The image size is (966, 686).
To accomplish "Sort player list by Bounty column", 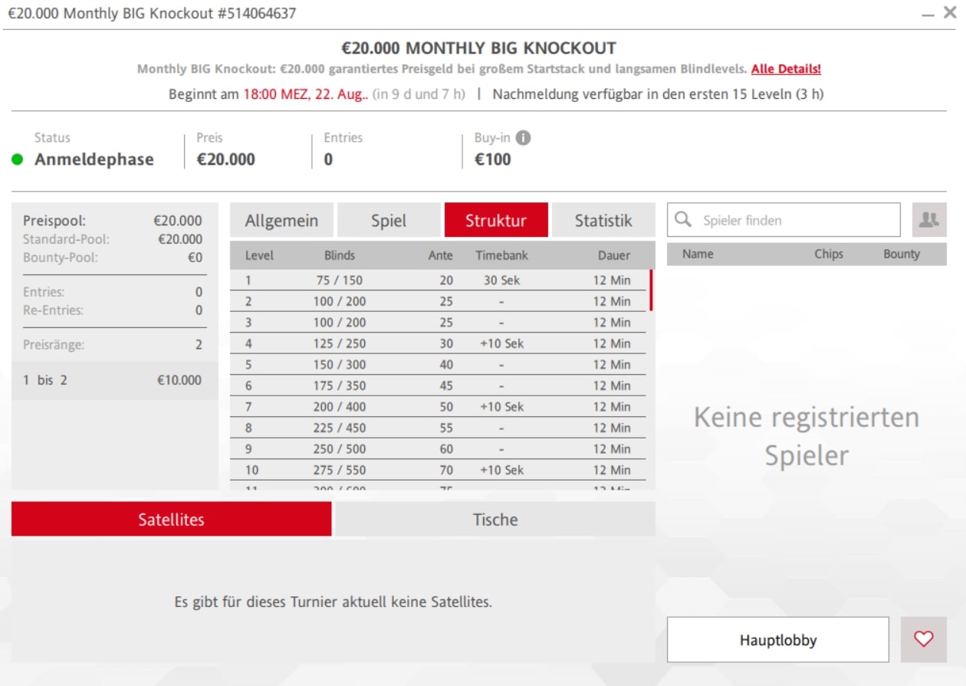I will (x=901, y=254).
